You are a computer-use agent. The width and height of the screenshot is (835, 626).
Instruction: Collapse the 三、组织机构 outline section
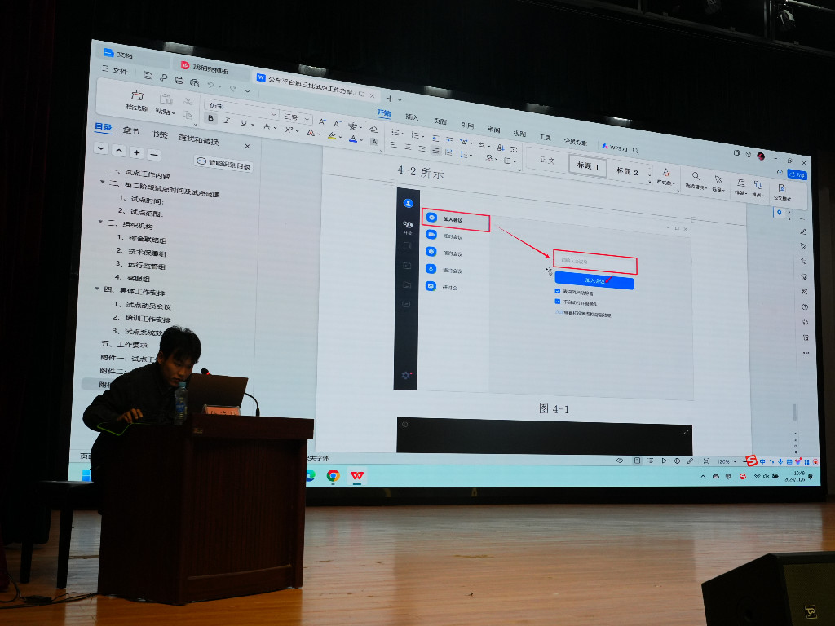click(x=100, y=223)
